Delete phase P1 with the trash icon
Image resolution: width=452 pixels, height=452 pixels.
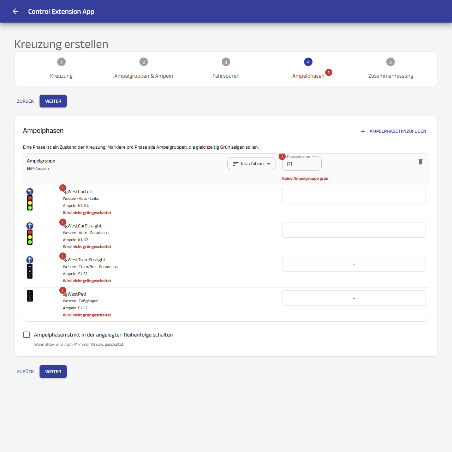[x=420, y=162]
